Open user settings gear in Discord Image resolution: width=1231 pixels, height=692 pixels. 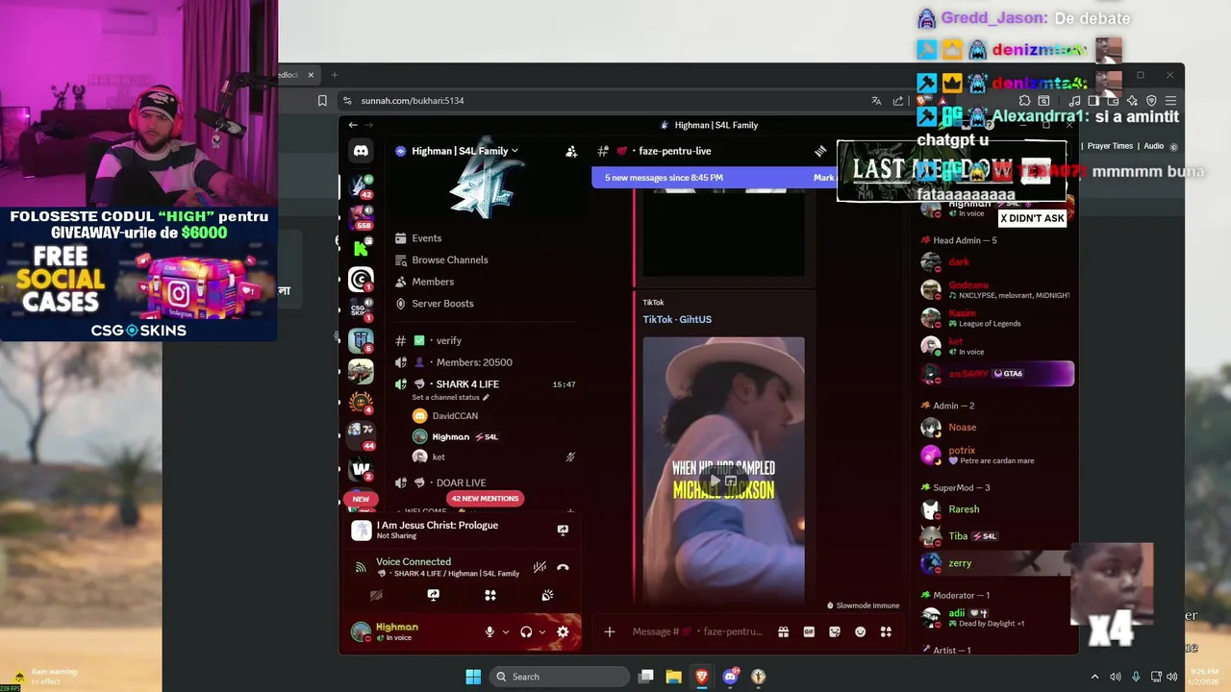(563, 631)
